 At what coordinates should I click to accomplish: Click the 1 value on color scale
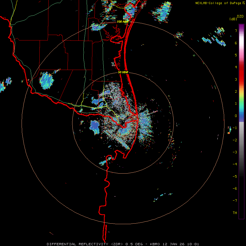pos(236,104)
